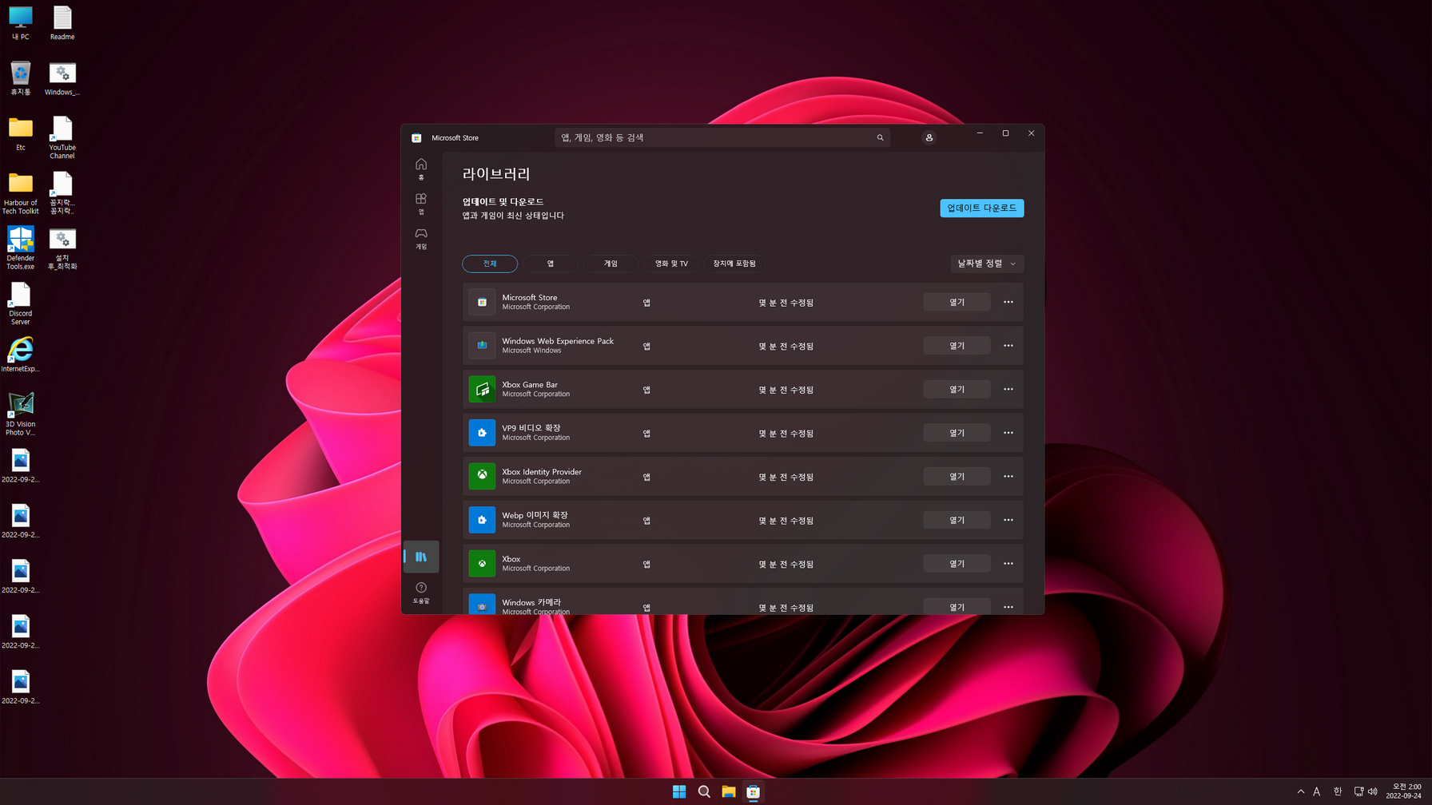Click the Microsoft Store taskbar icon
Screen dimensions: 1432x805
pyautogui.click(x=753, y=791)
